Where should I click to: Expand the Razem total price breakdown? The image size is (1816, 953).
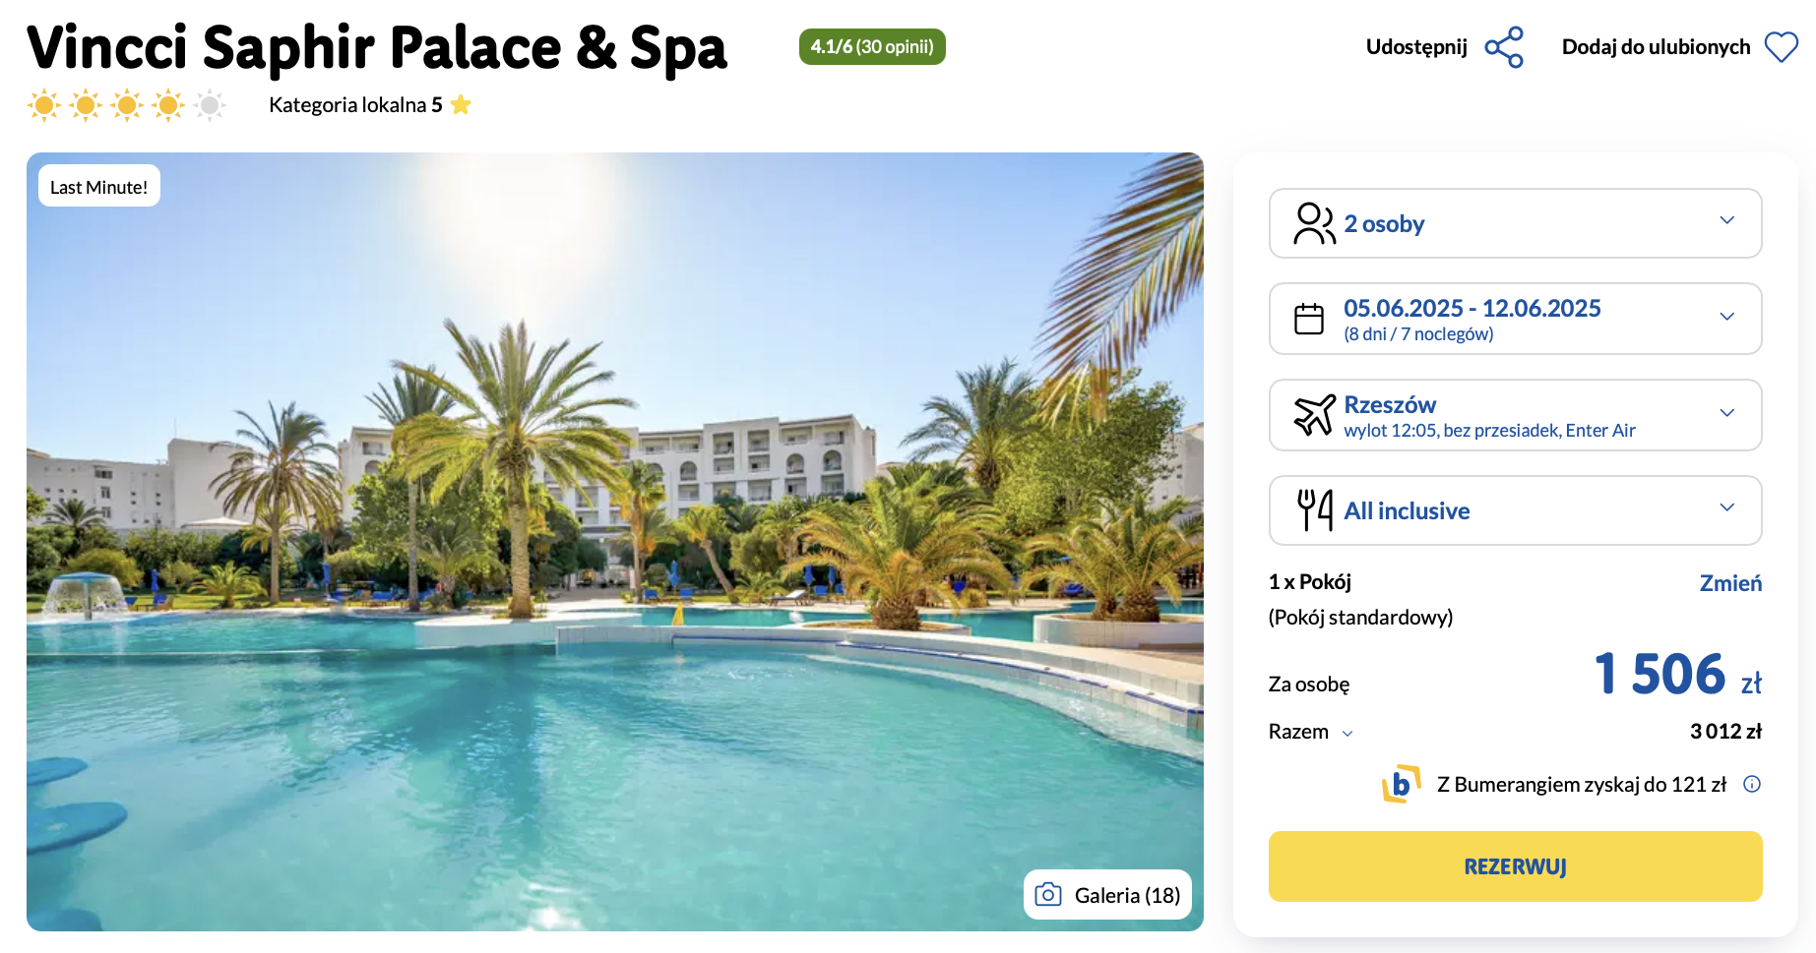click(1311, 732)
